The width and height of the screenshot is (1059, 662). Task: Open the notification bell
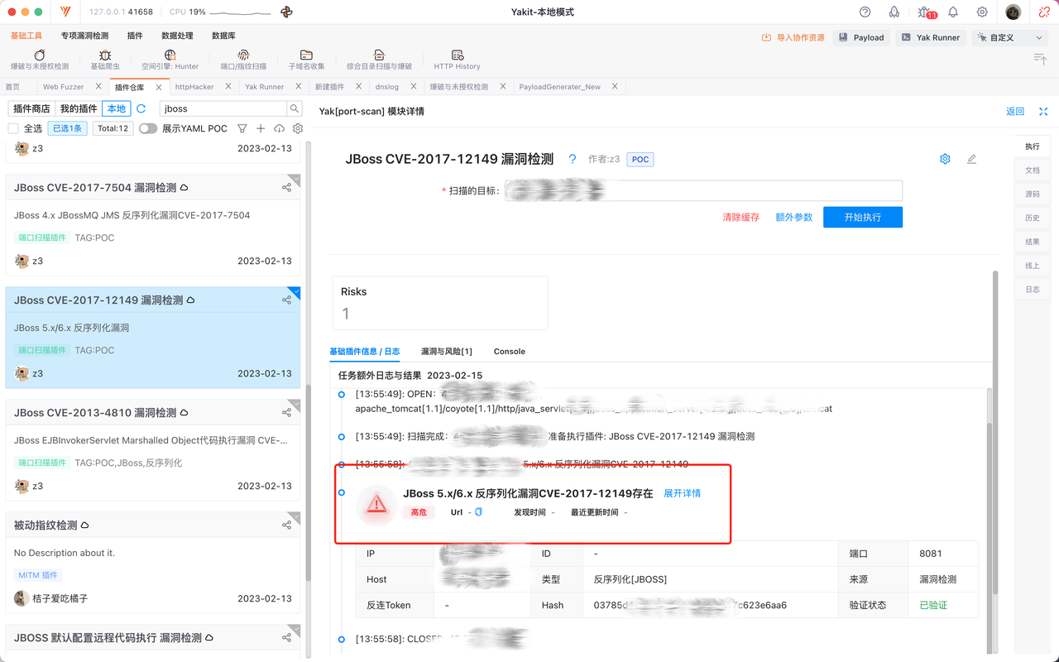pos(953,12)
